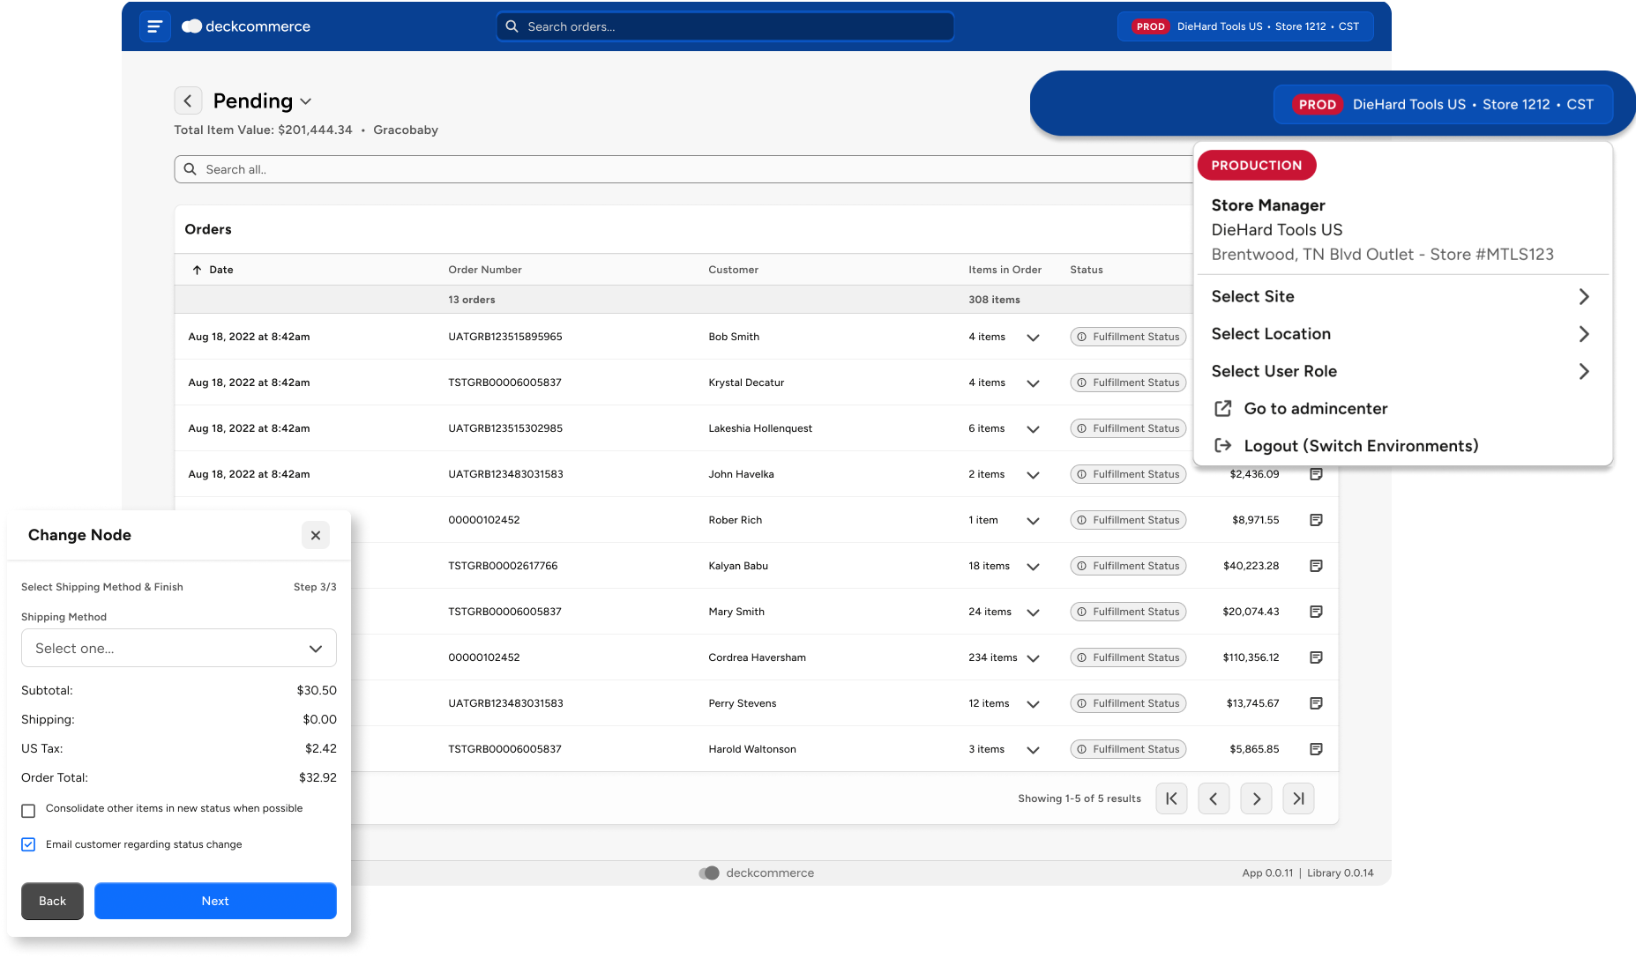1636x958 pixels.
Task: Click the Select Site chevron arrow
Action: 1584,297
